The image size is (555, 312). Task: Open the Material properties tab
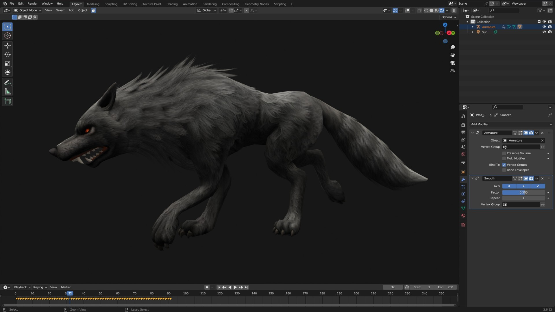[x=463, y=216]
